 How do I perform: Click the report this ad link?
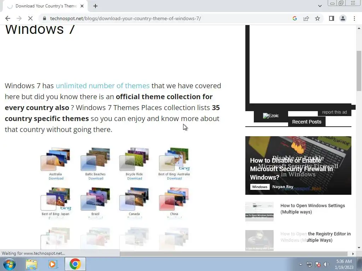[334, 112]
